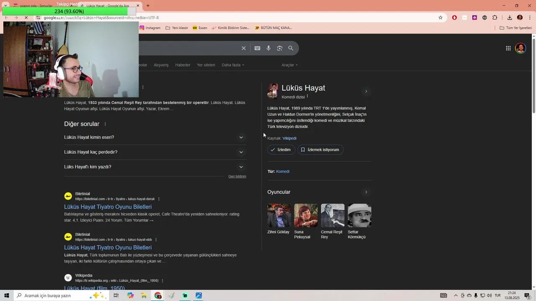Open more options for Komedi dizisi panel

point(307,96)
